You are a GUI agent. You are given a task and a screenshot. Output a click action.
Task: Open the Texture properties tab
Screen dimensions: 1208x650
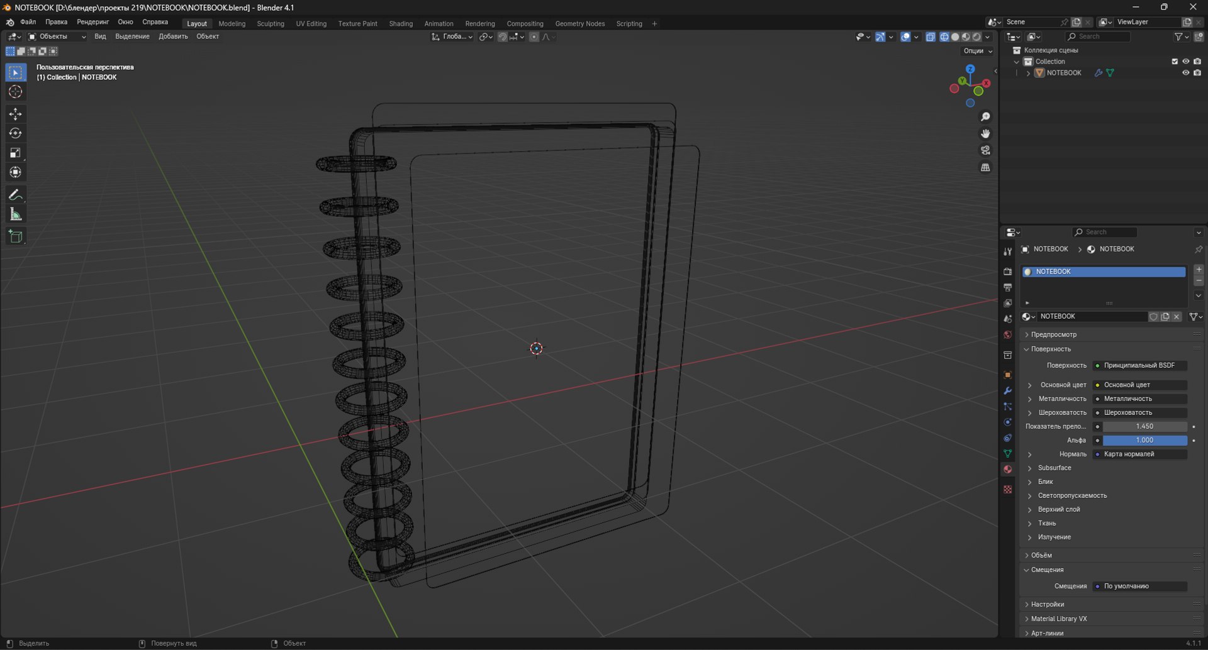[x=1007, y=489]
